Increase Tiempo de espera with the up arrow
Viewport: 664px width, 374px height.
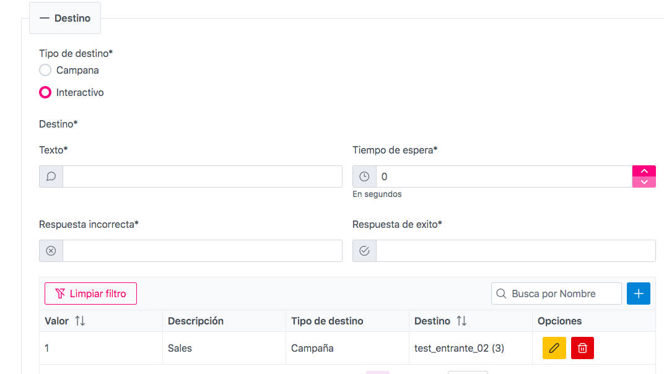[x=644, y=171]
